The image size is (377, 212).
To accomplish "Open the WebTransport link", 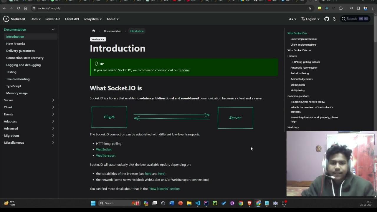I will point(105,155).
